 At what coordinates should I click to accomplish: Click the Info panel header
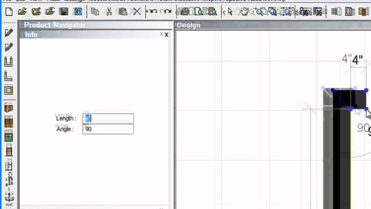[x=94, y=35]
